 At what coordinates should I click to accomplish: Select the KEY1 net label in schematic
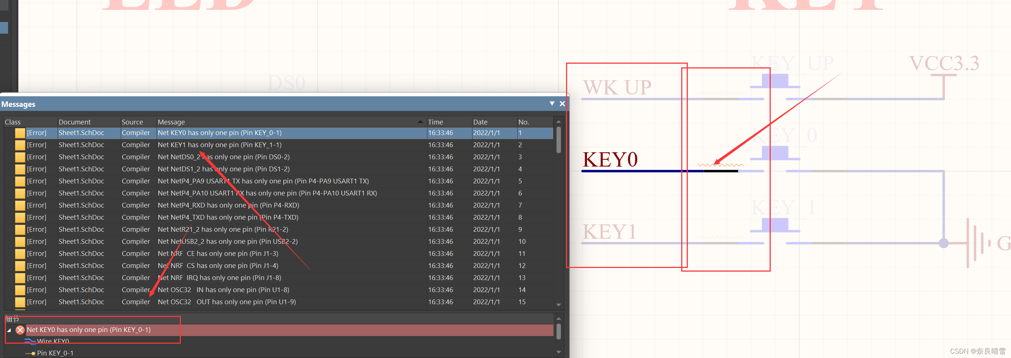coord(609,231)
